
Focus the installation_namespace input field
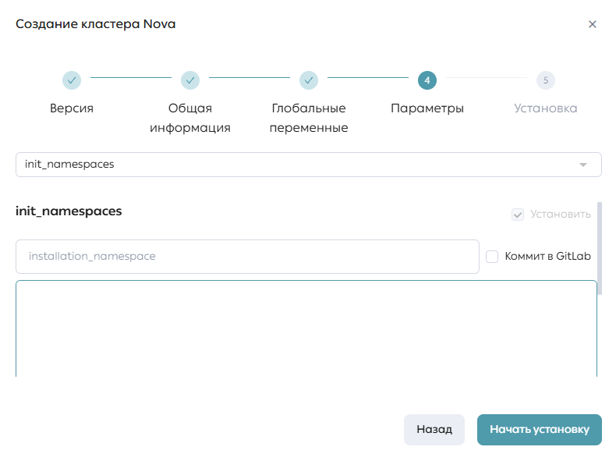(247, 257)
